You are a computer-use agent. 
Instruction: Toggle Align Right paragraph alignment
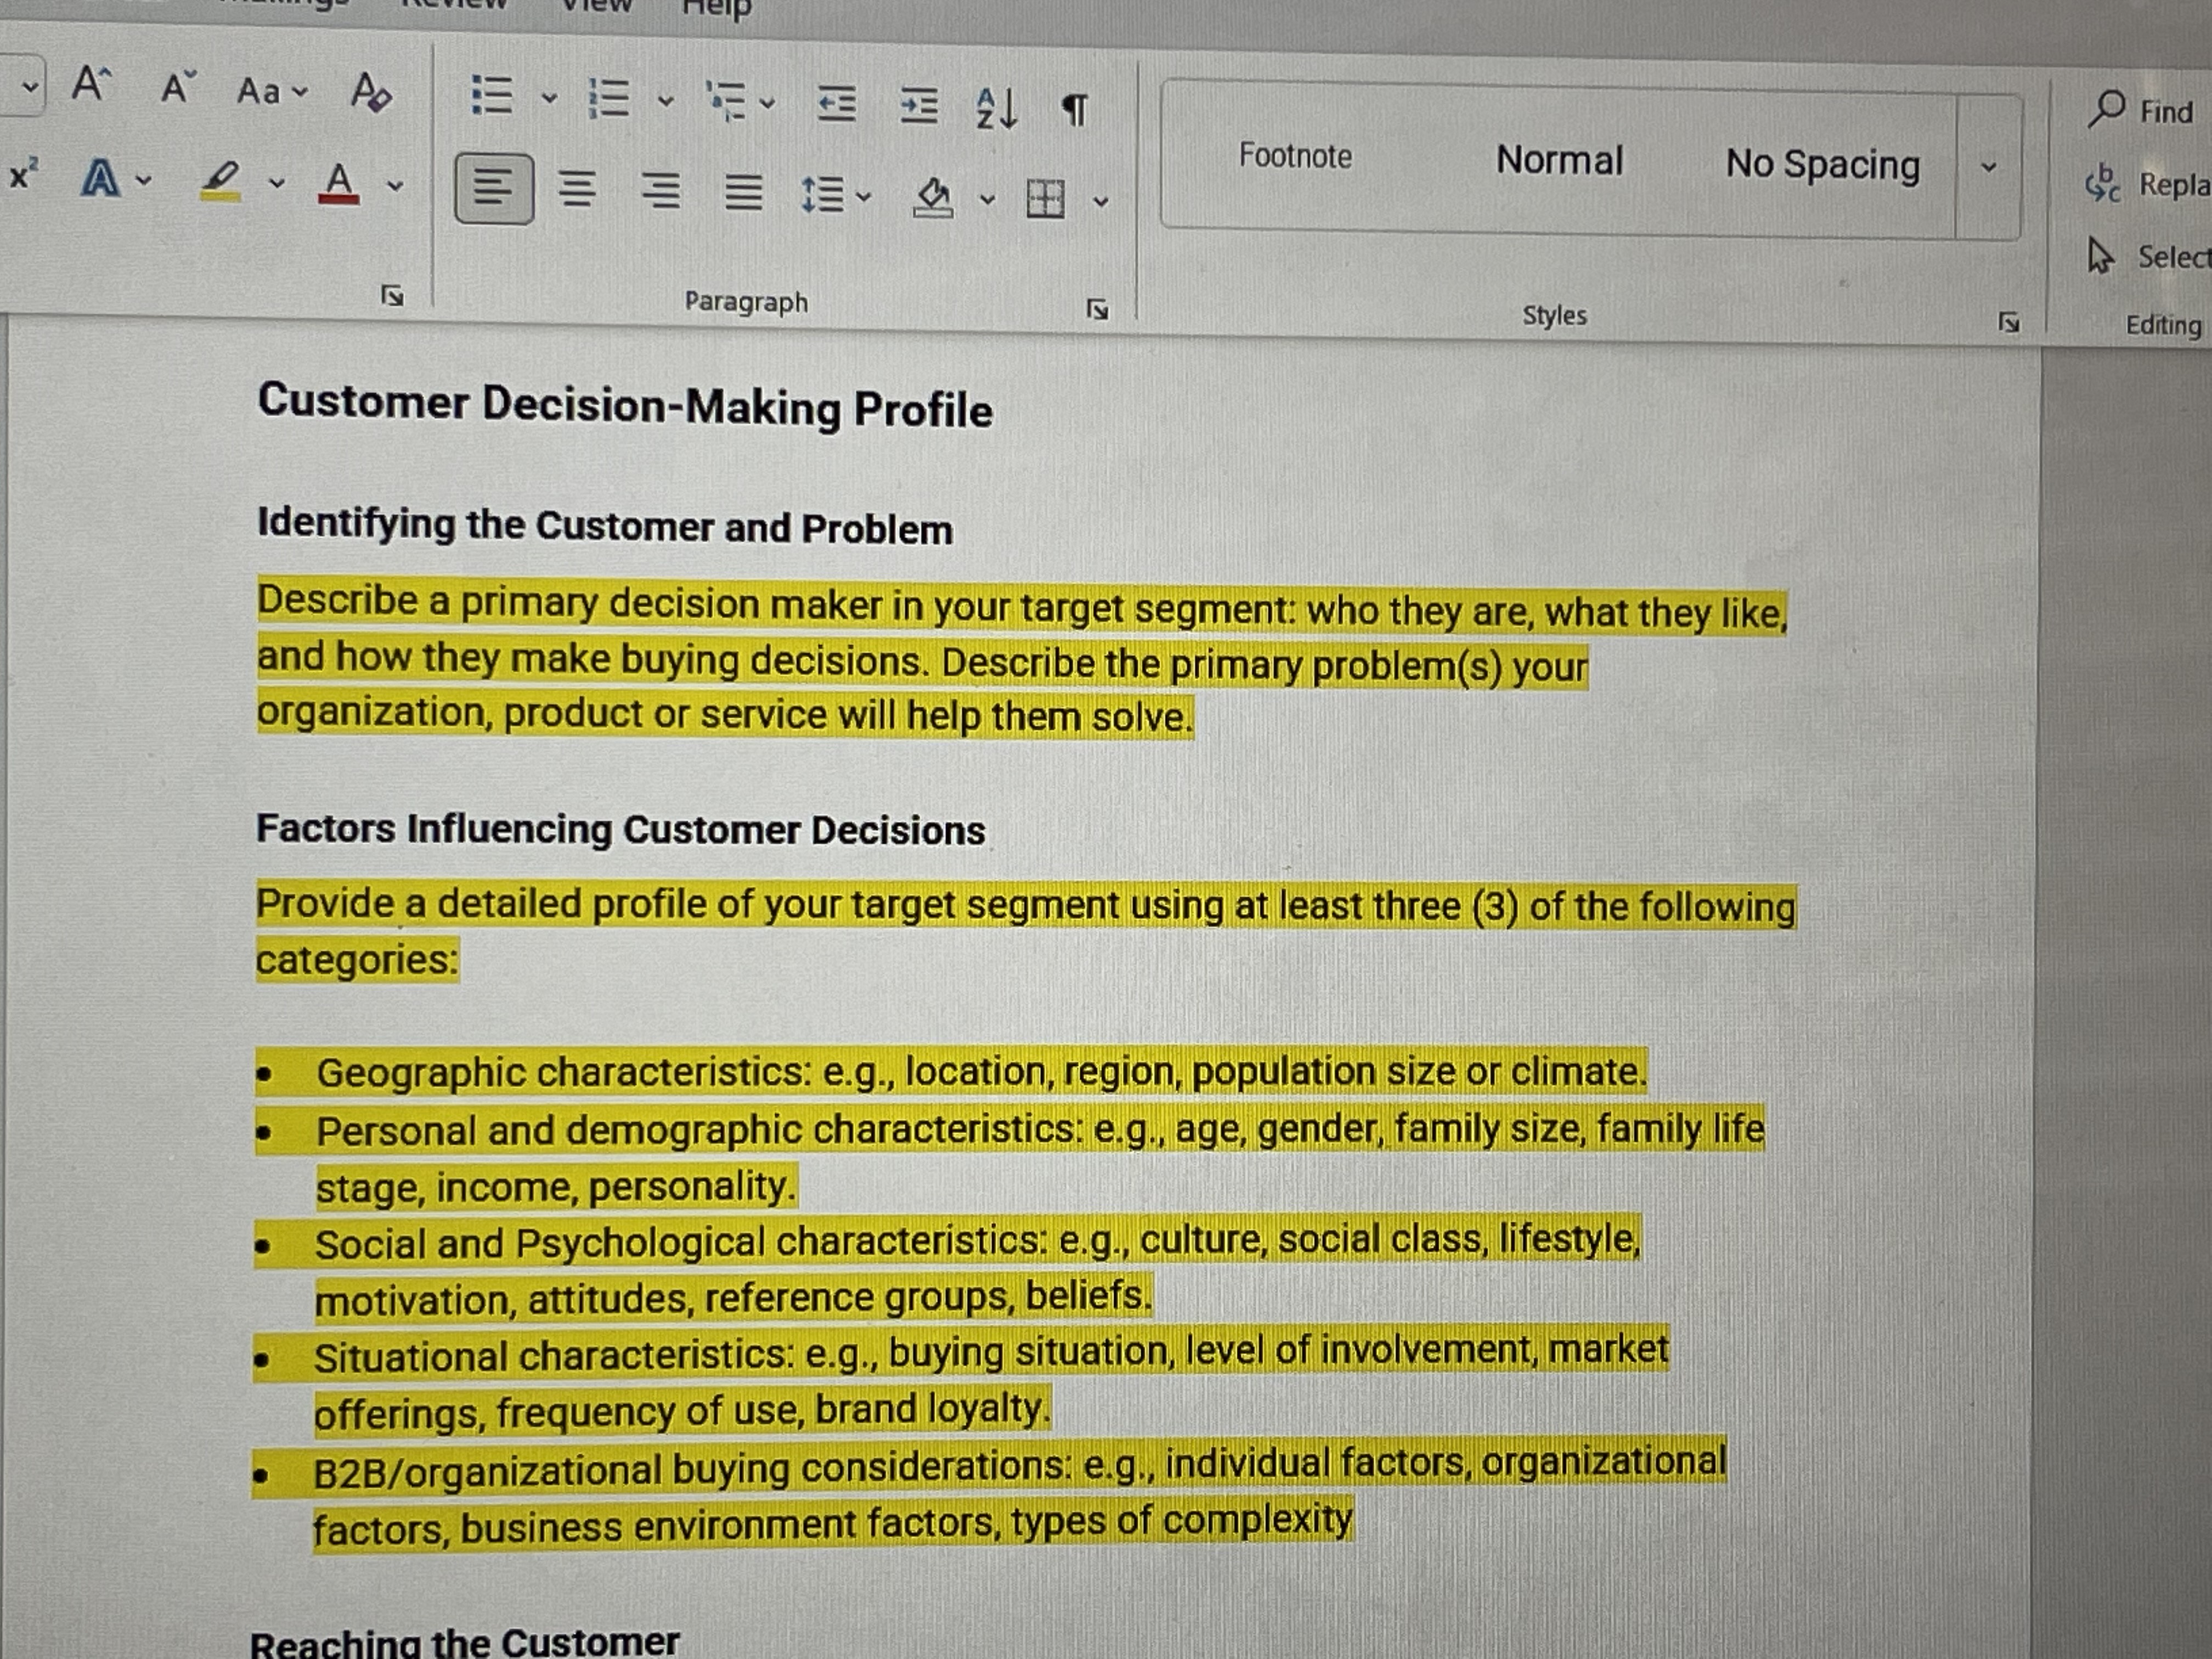coord(660,191)
